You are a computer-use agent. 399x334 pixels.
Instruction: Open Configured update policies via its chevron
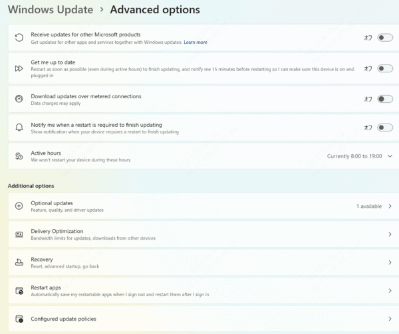[x=390, y=319]
